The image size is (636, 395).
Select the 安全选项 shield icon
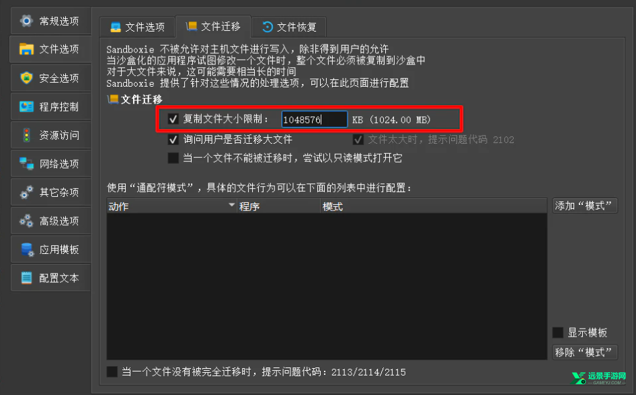pyautogui.click(x=26, y=77)
